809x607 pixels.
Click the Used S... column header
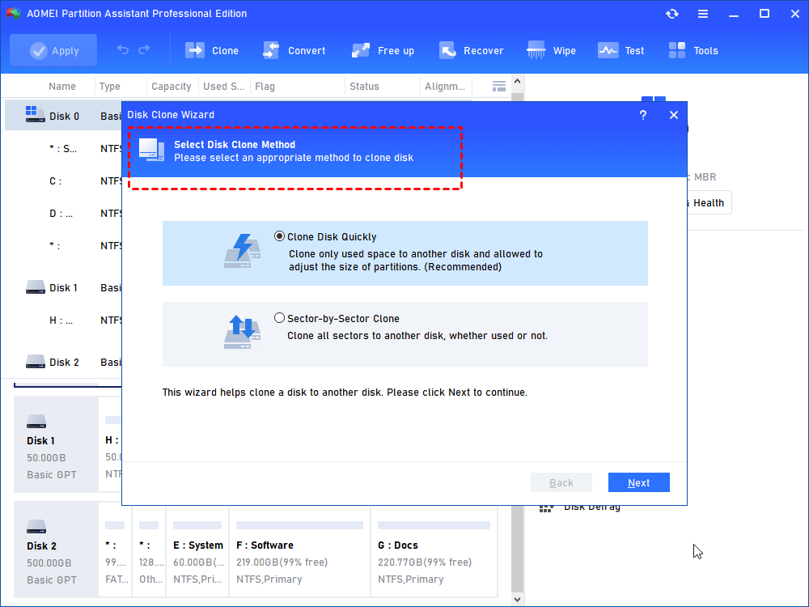[x=223, y=87]
